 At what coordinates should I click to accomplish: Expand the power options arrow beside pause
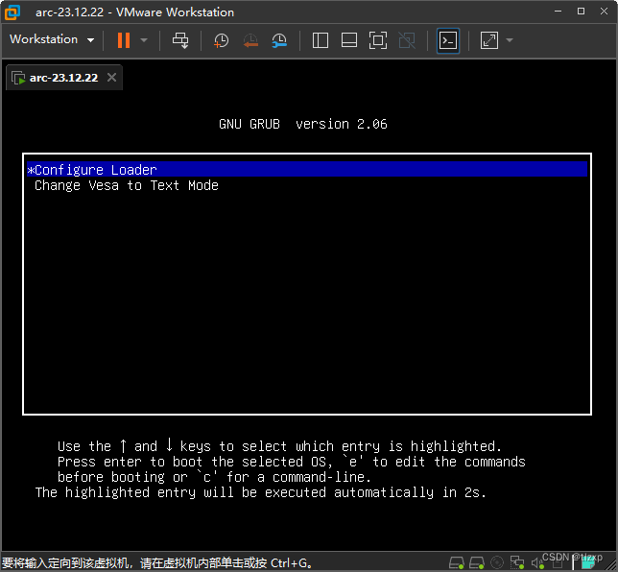coord(144,40)
